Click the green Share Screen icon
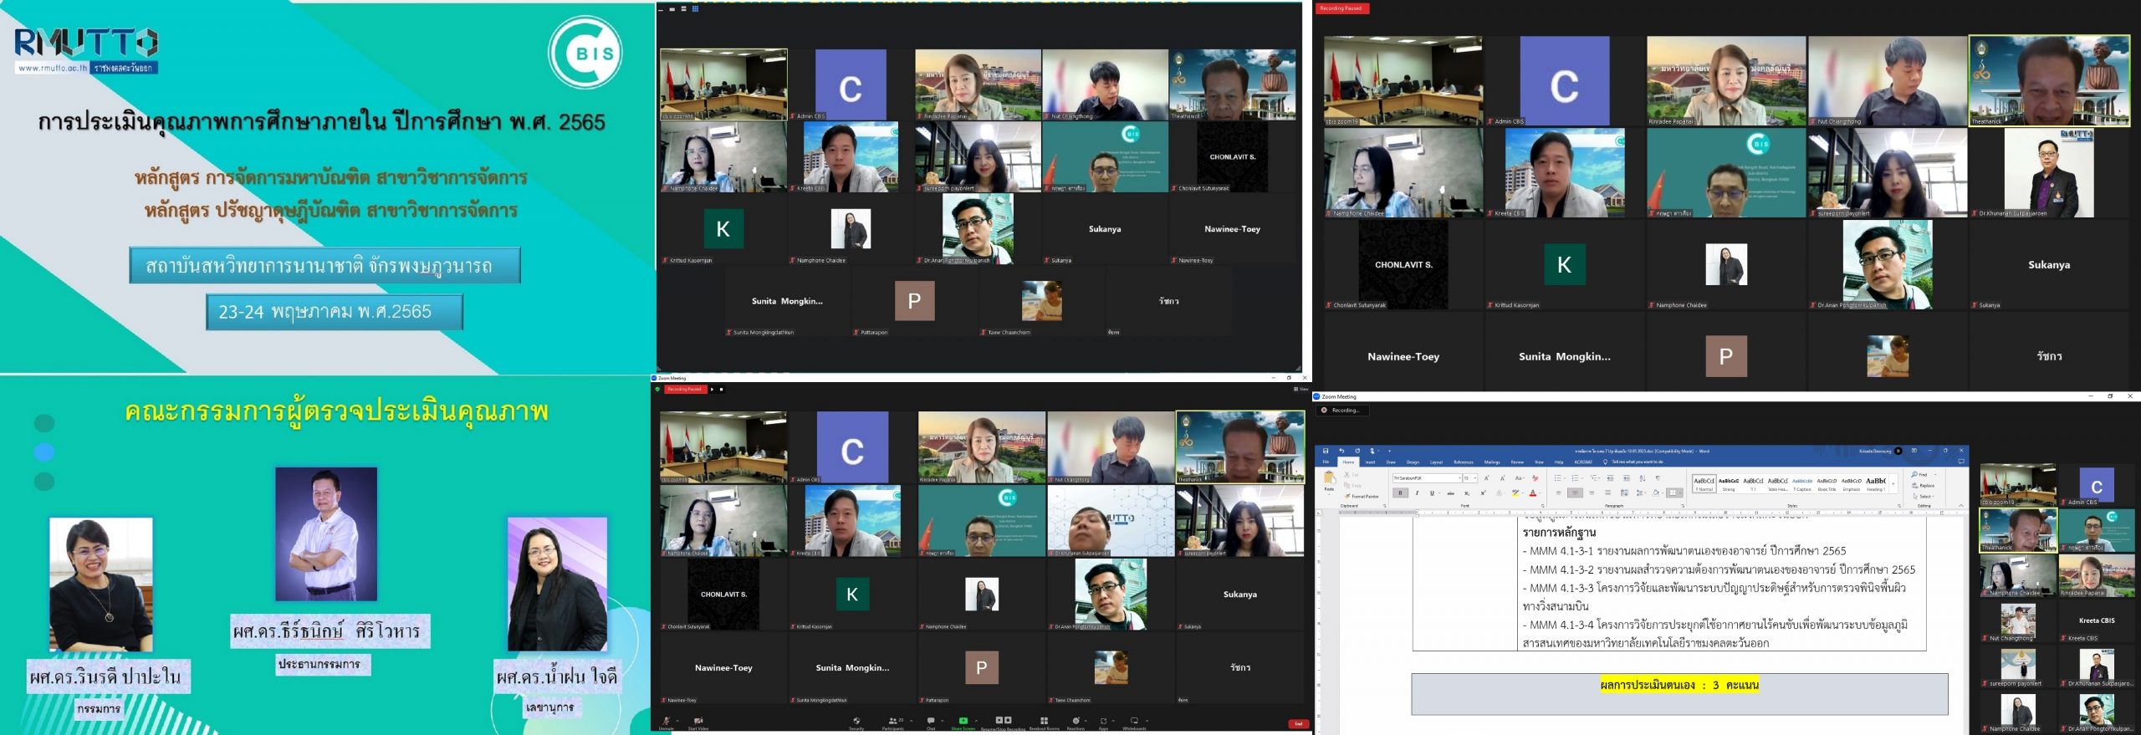Image resolution: width=2141 pixels, height=735 pixels. pyautogui.click(x=963, y=721)
